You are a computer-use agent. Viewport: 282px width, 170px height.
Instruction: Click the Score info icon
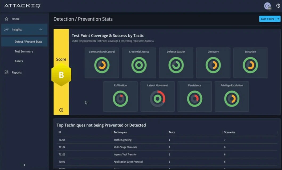61,110
